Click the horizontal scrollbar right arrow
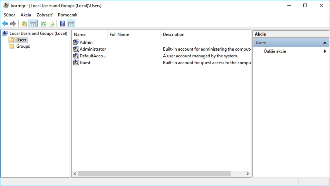This screenshot has width=330, height=186. (247, 174)
